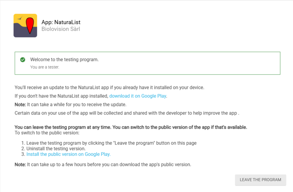Open the 'download it on Google Play' link
293x192 pixels.
pos(138,96)
